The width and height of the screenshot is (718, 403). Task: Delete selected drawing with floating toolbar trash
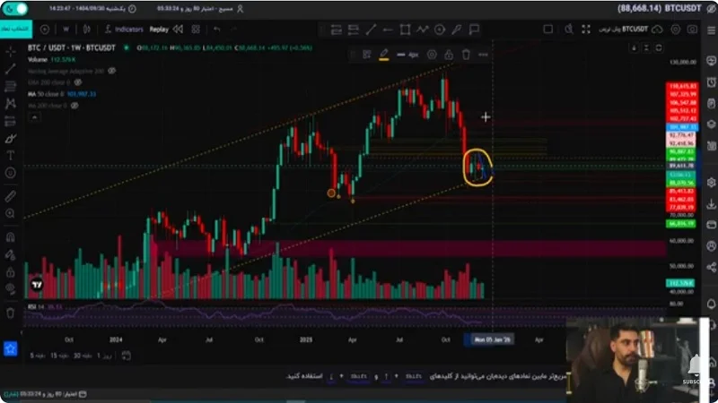(x=466, y=55)
